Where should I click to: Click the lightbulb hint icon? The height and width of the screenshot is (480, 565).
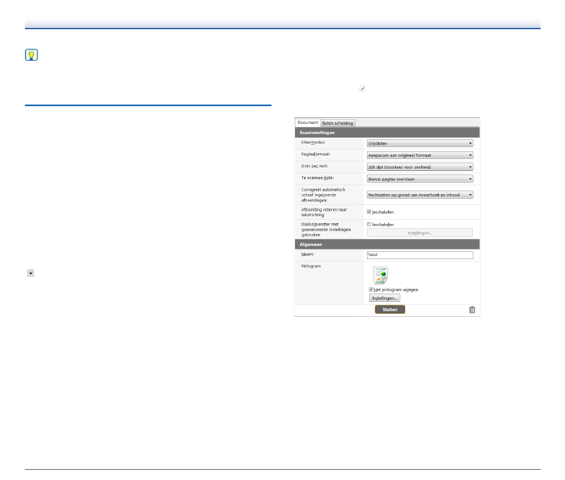(x=31, y=55)
